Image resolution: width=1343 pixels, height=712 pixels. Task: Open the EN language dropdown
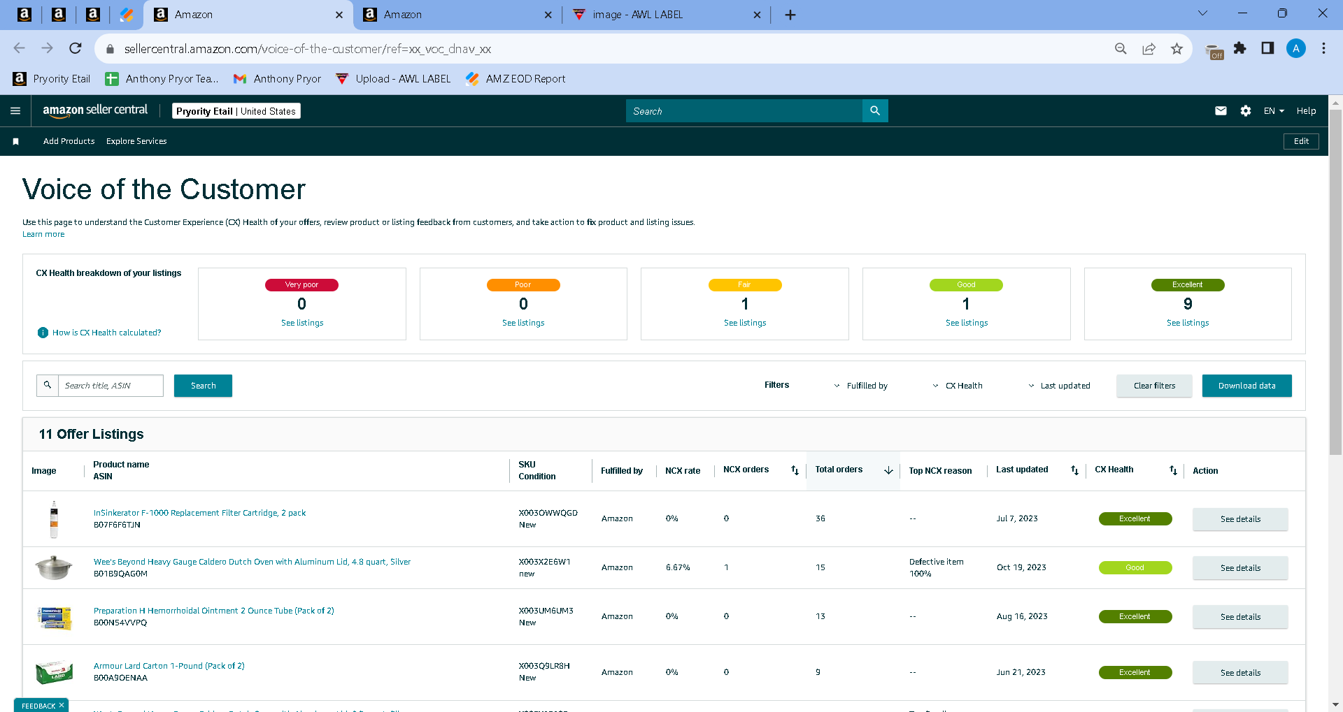tap(1274, 111)
